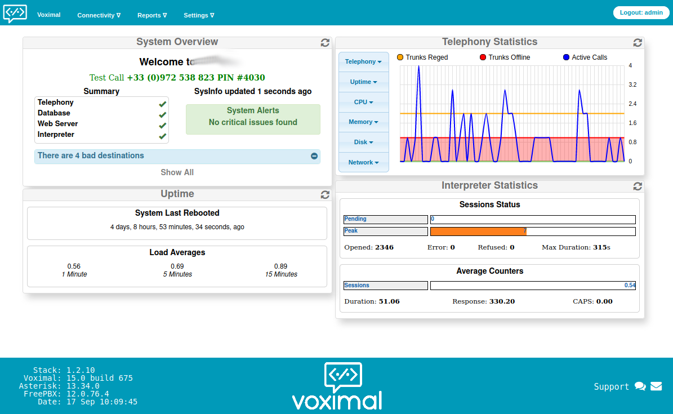Open the CPU dropdown
The image size is (673, 414).
pos(363,102)
